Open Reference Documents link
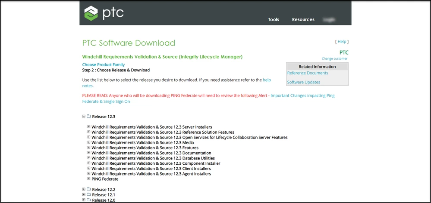431x203 pixels. pyautogui.click(x=308, y=73)
